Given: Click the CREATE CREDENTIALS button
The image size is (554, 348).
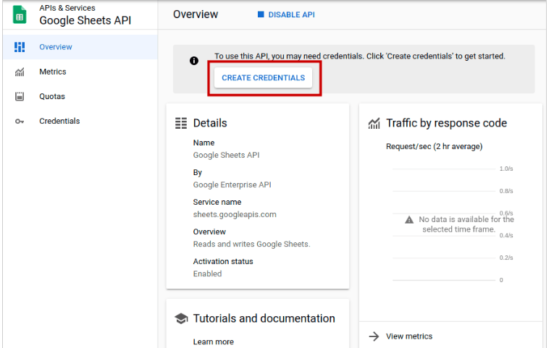Looking at the screenshot, I should [x=263, y=77].
